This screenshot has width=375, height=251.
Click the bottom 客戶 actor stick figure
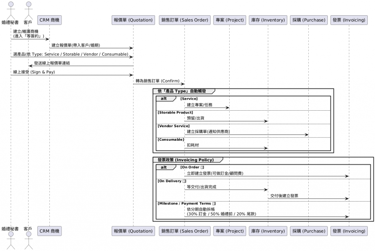(29, 241)
